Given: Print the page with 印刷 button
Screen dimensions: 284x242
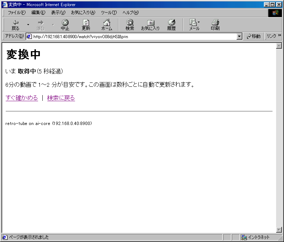Looking at the screenshot, I should (x=215, y=25).
